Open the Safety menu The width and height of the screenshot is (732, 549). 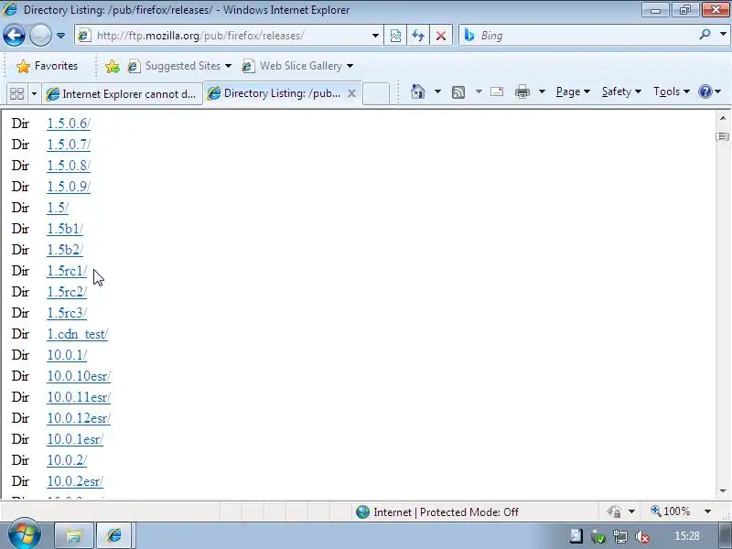[x=621, y=91]
